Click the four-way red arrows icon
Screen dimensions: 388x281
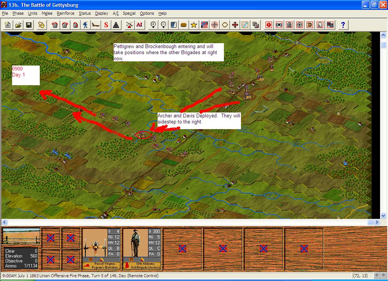[235, 25]
